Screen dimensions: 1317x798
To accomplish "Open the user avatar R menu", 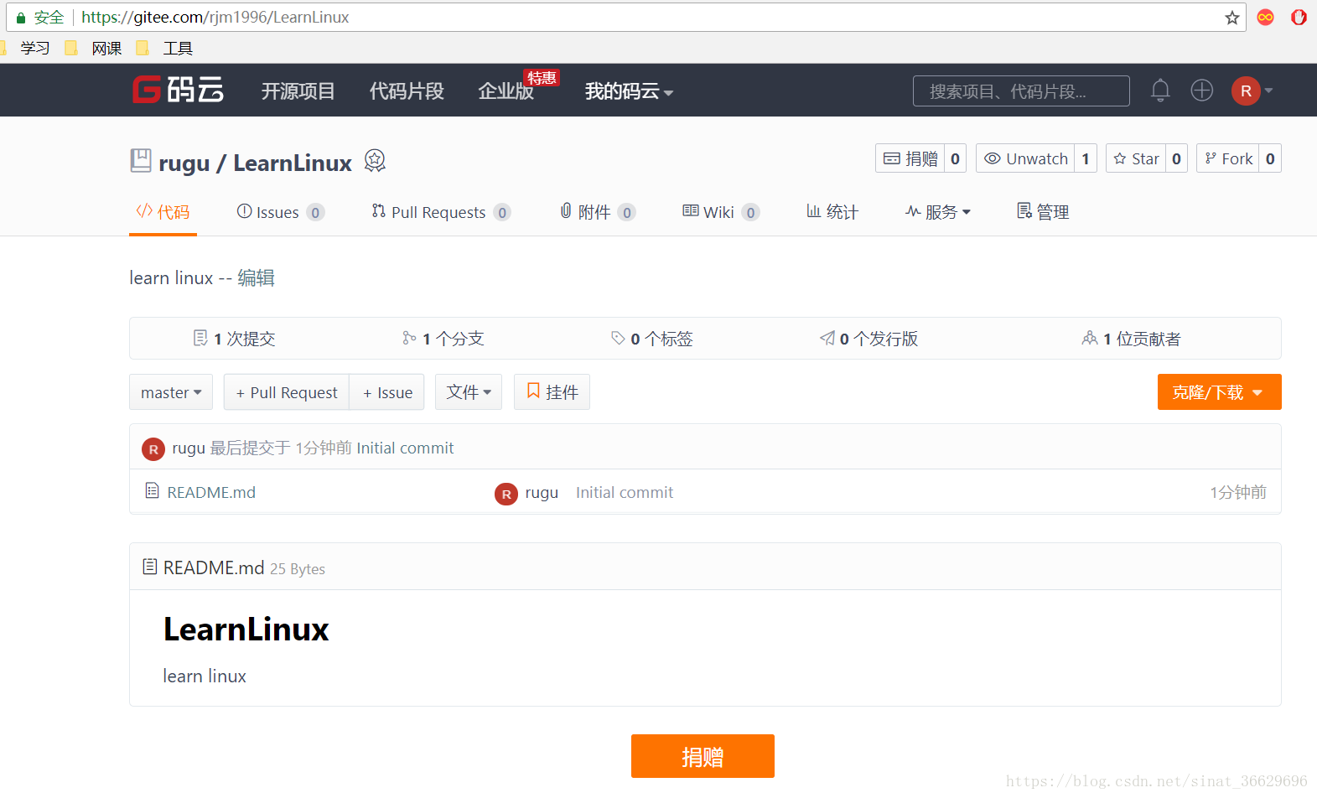I will [1252, 91].
